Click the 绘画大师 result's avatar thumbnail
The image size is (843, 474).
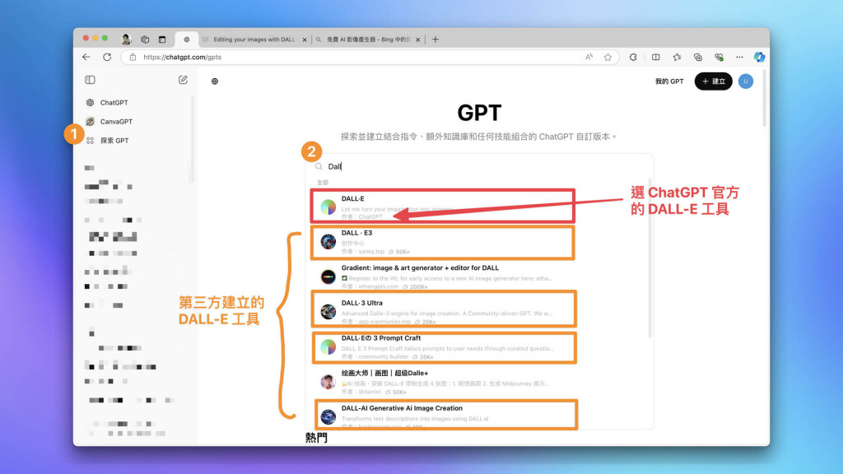click(x=328, y=382)
